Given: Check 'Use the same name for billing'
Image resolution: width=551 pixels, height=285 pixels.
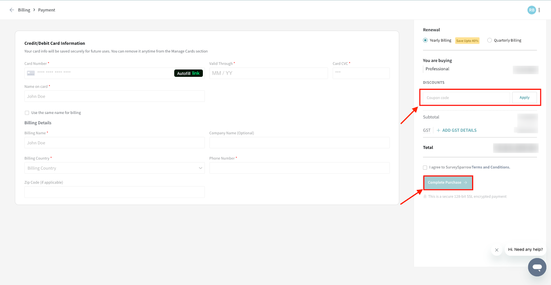Looking at the screenshot, I should 27,113.
